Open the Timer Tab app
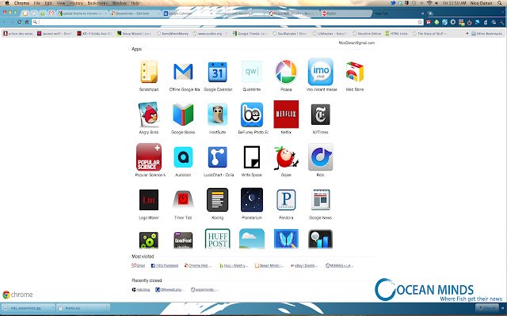This screenshot has height=316, width=507. point(183,199)
